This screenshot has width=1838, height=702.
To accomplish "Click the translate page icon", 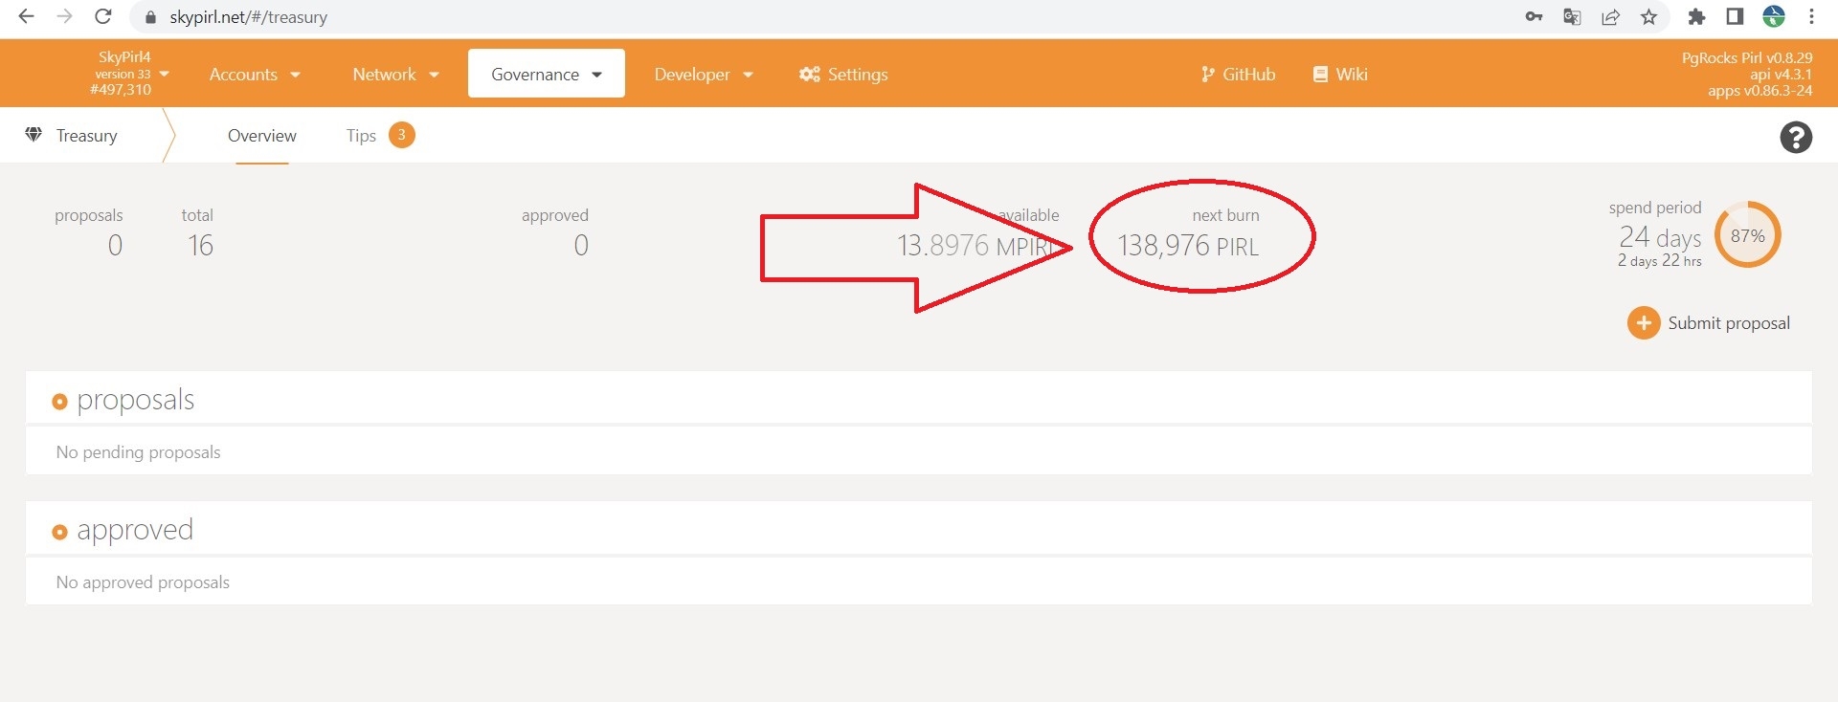I will (1572, 17).
